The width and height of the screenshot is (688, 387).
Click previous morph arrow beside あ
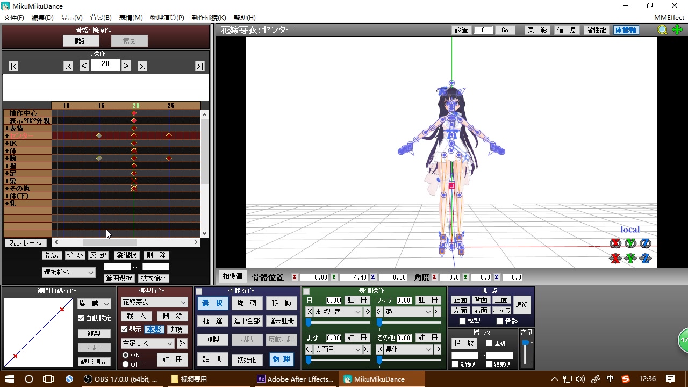coord(379,312)
